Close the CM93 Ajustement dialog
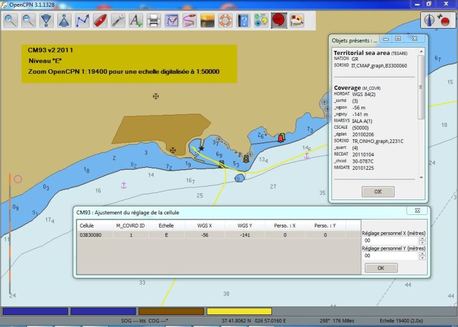Viewport: 458px width, 327px height. pos(417,210)
